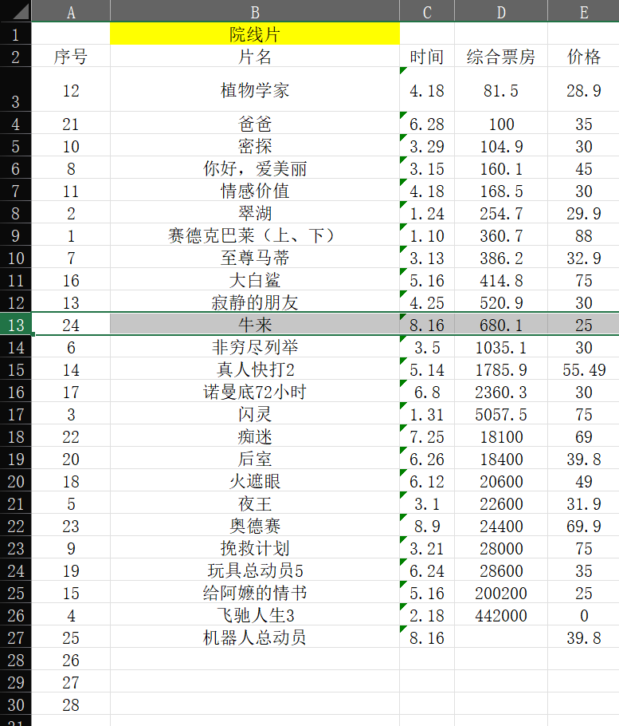Select the cell 赛德克巴莱（上、下）

click(x=255, y=235)
